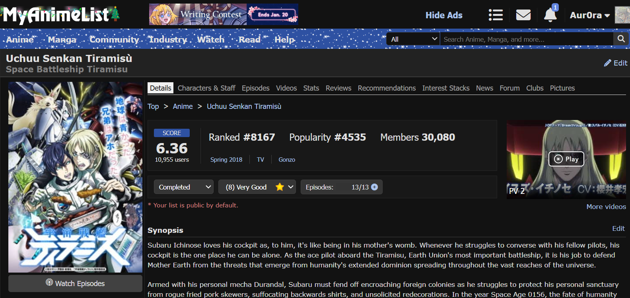The image size is (630, 298).
Task: Switch to the Videos tab
Action: (x=286, y=88)
